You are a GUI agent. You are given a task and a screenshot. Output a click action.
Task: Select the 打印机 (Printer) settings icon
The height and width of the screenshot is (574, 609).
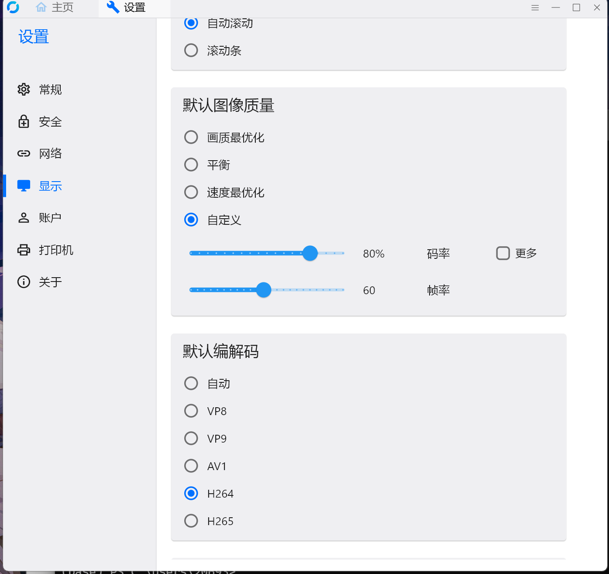coord(24,250)
